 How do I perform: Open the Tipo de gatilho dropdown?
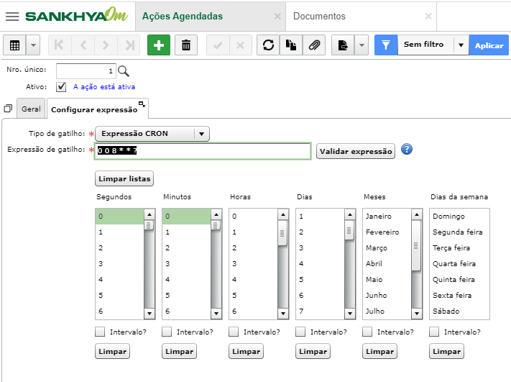(x=152, y=134)
